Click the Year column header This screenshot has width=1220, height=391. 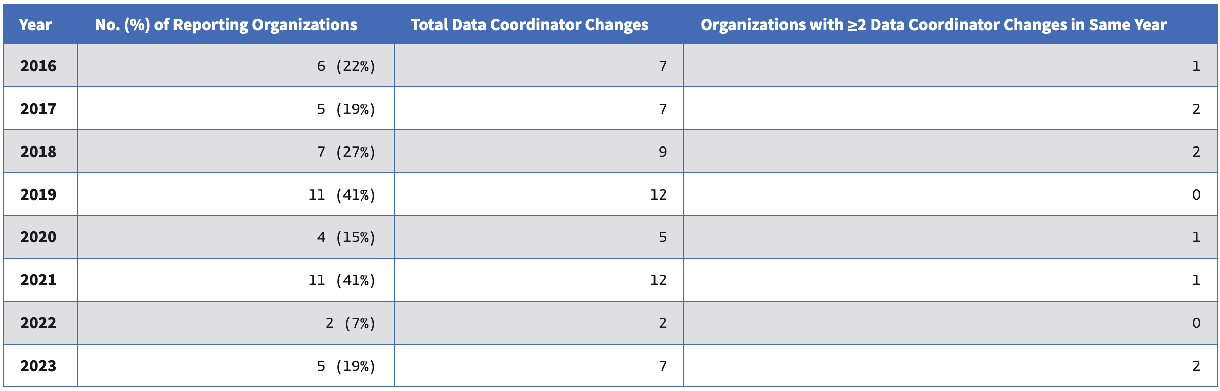(35, 25)
